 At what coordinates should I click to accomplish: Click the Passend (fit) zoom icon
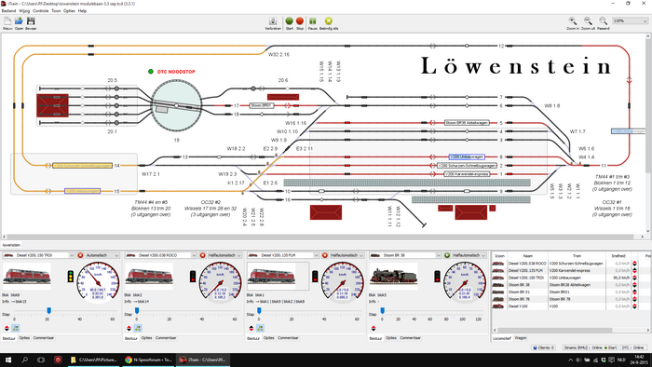(603, 20)
